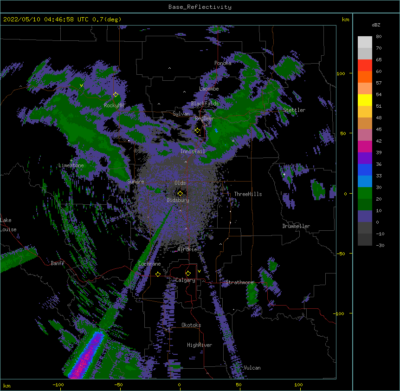This screenshot has height=391, width=400.
Task: Click the Airdrie label
Action: (x=187, y=249)
